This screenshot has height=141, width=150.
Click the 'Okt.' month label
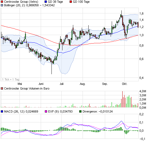pyautogui.click(x=125, y=84)
